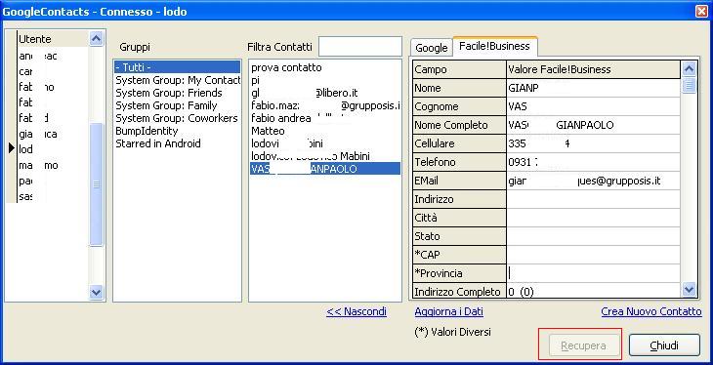Image resolution: width=713 pixels, height=365 pixels.
Task: Select the fabio.maz @grupposis contact
Action: pyautogui.click(x=325, y=105)
